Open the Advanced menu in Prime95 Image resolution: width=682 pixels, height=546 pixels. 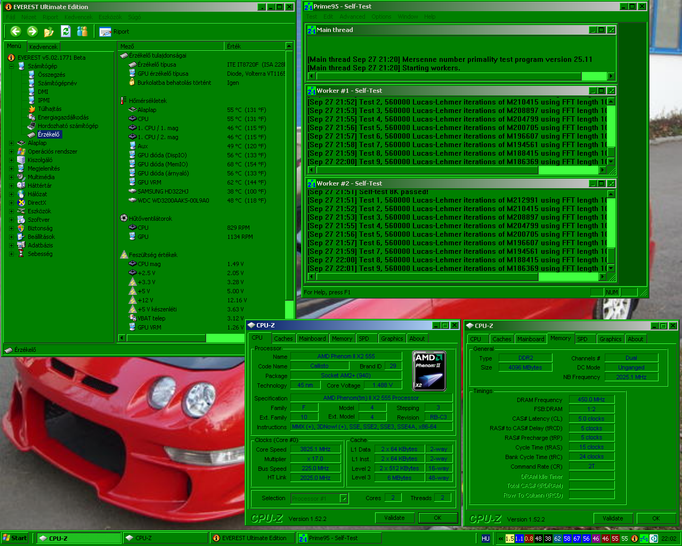[x=352, y=17]
